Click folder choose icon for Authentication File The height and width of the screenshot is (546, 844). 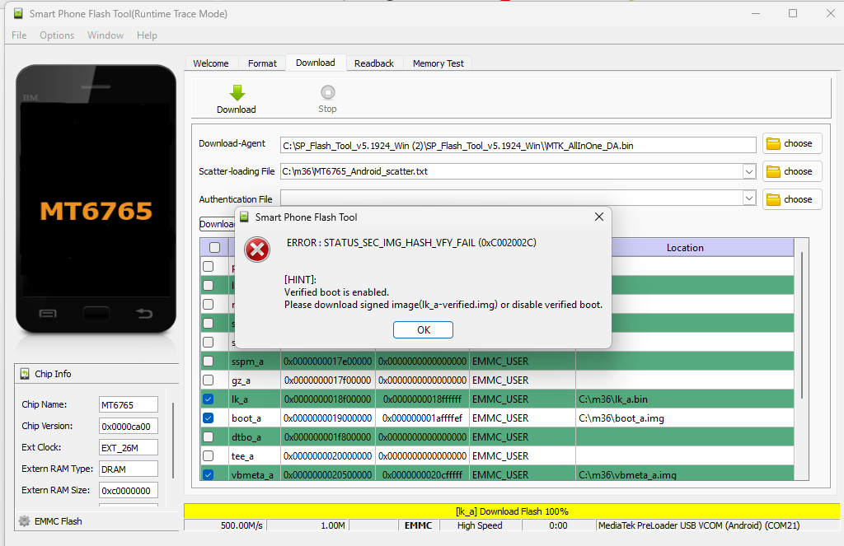click(773, 199)
